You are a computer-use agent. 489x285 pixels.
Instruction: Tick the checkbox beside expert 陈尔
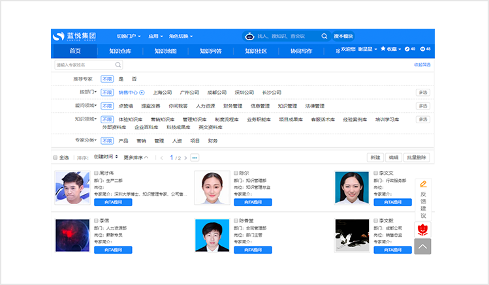point(236,173)
